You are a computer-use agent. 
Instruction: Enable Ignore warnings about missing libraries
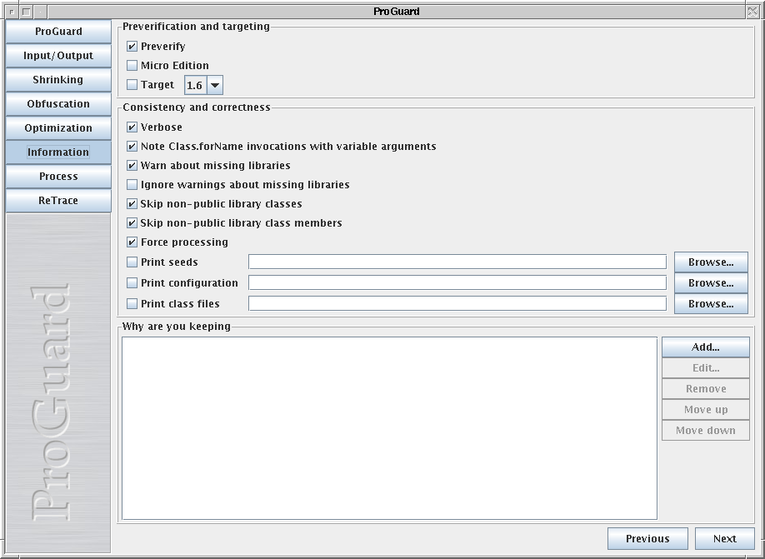point(132,185)
